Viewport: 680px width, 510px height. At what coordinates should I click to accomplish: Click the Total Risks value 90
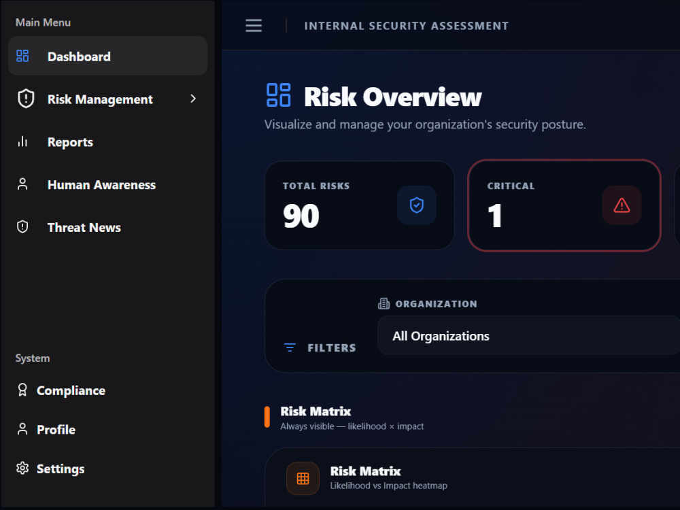click(x=301, y=216)
